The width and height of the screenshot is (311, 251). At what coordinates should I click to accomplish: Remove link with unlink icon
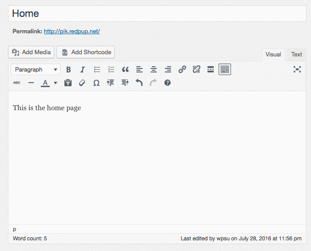tap(196, 70)
